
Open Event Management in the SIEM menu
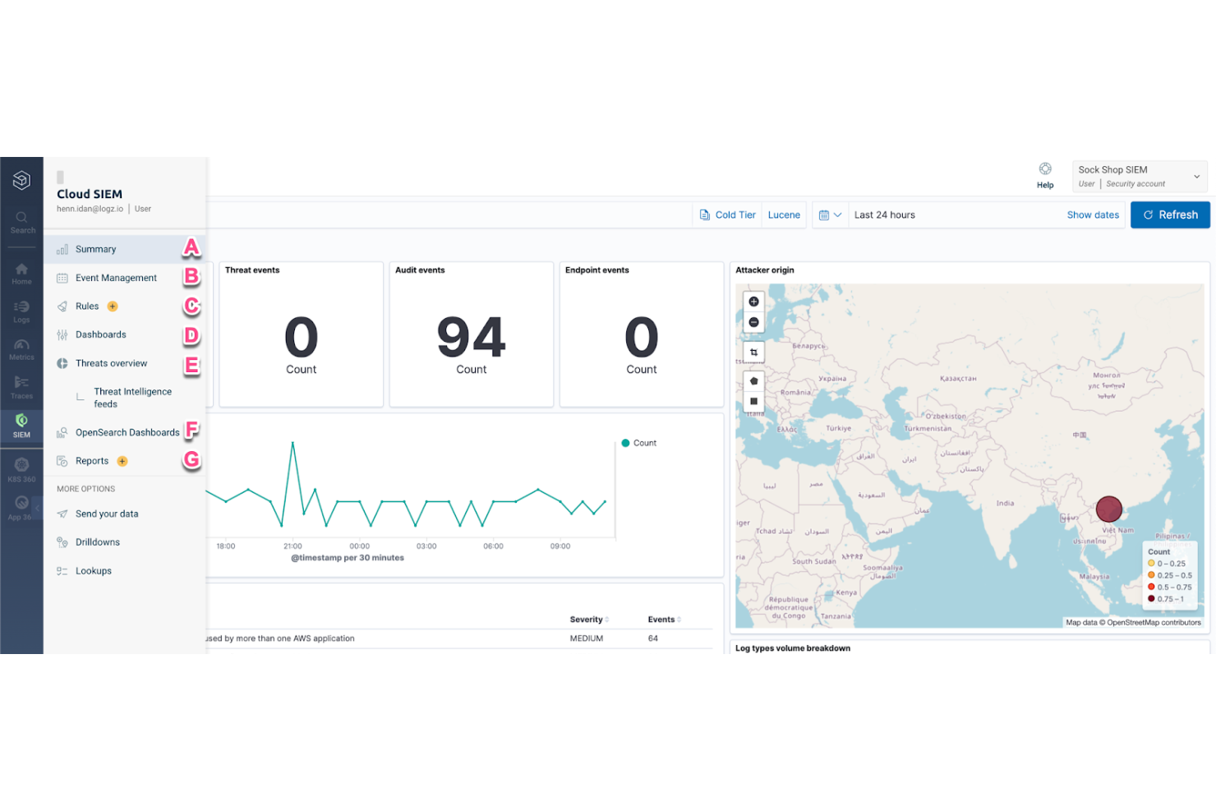click(x=116, y=278)
